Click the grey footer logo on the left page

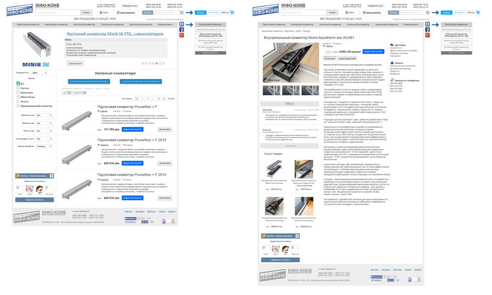coord(26,217)
